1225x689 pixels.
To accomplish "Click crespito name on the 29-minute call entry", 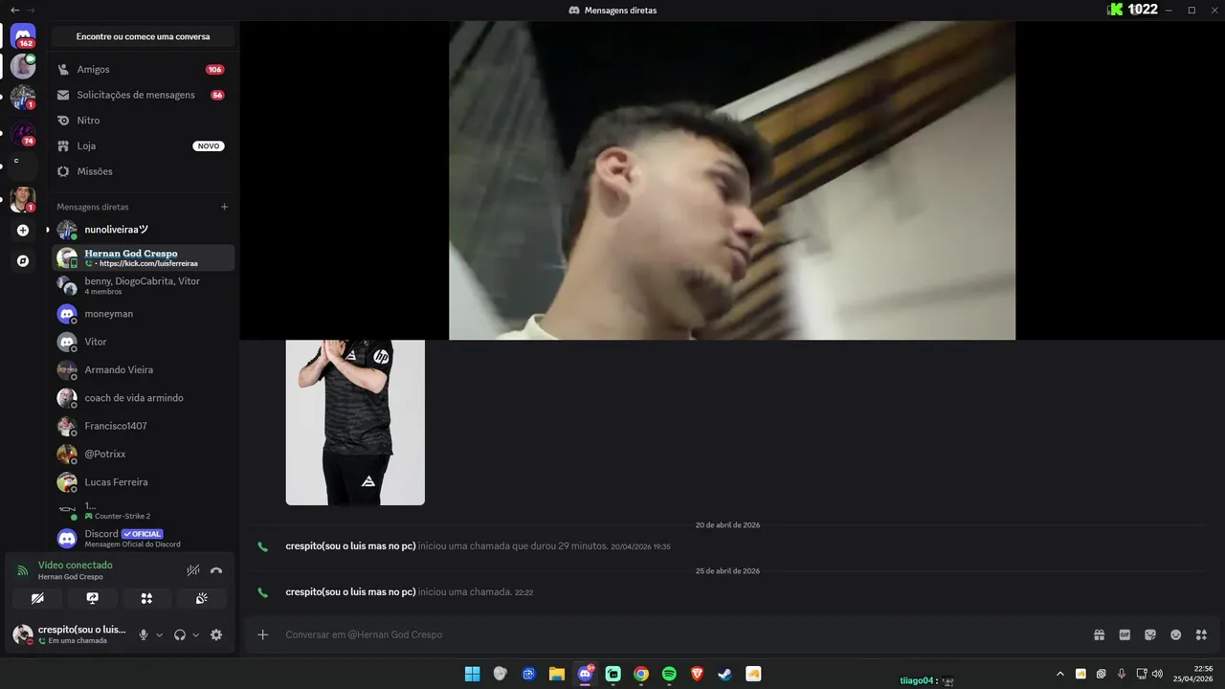I will coord(350,545).
